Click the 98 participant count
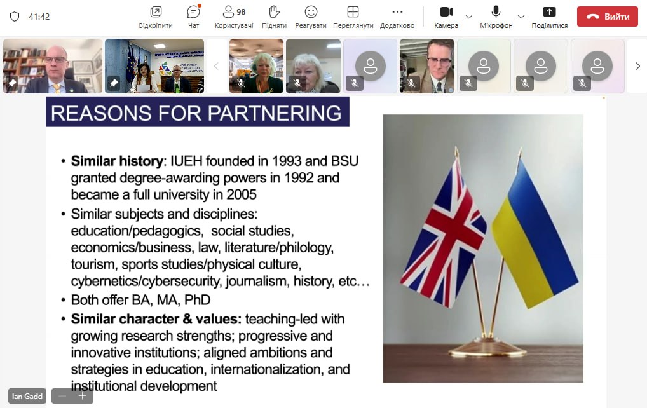This screenshot has width=647, height=408. pyautogui.click(x=242, y=12)
